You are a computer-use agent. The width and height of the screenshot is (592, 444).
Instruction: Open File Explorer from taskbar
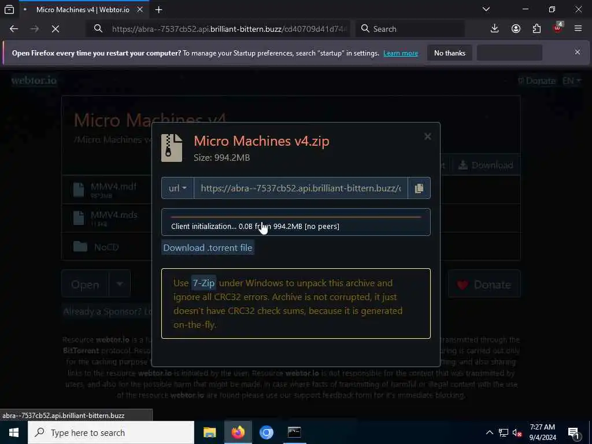[x=209, y=432]
